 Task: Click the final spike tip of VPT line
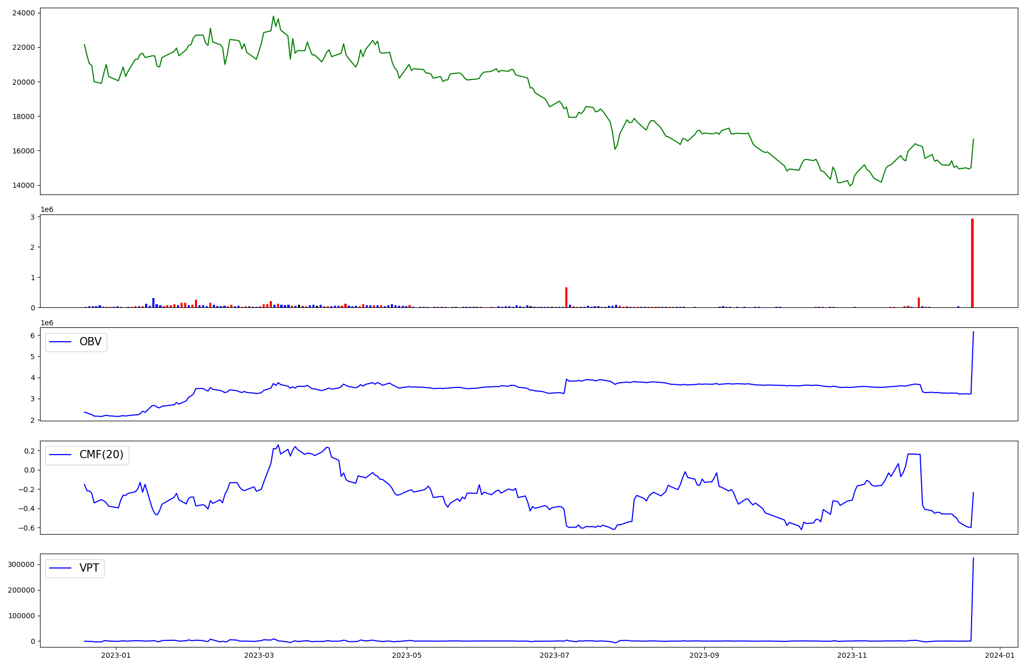click(973, 558)
